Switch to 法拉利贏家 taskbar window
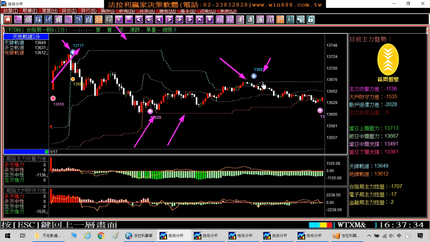430x242 pixels. tap(139, 236)
